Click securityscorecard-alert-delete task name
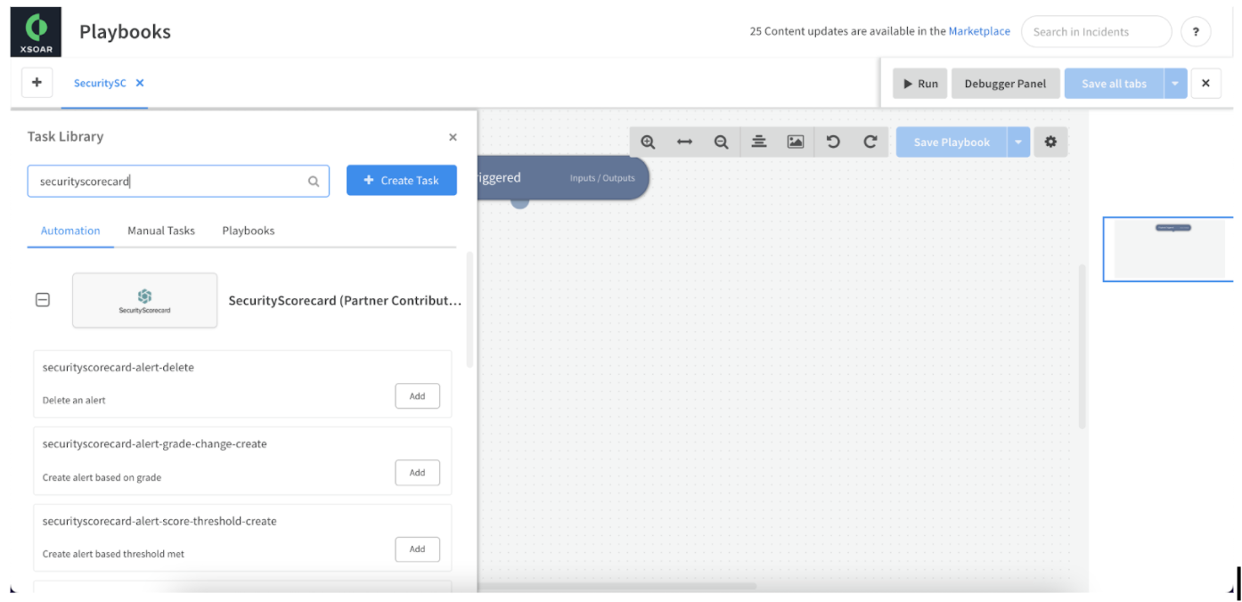 118,367
